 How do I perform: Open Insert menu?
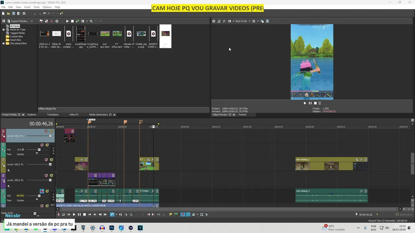coord(27,7)
